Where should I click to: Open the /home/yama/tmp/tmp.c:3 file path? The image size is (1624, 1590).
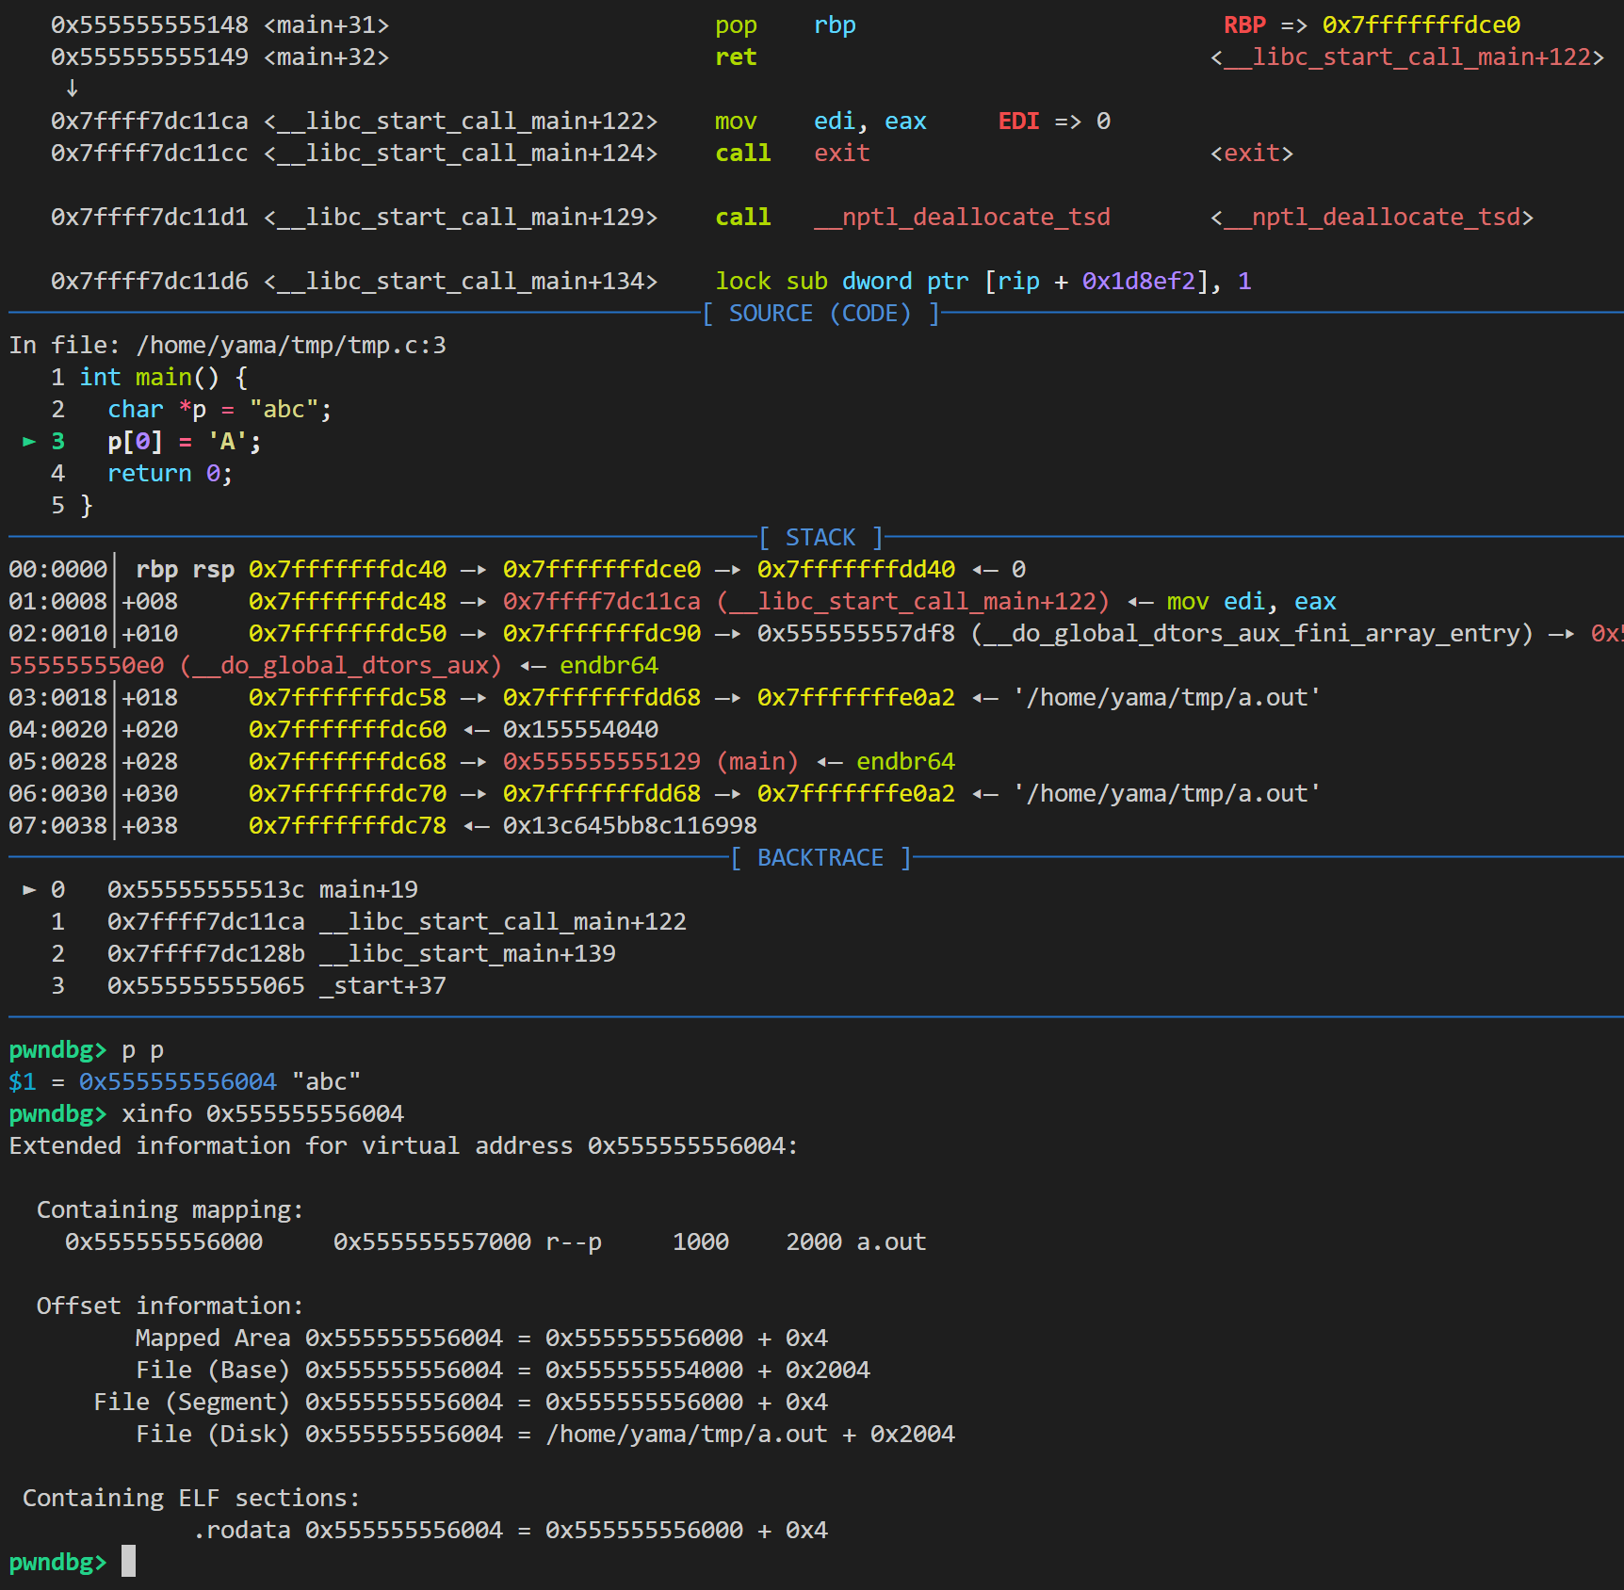click(291, 345)
